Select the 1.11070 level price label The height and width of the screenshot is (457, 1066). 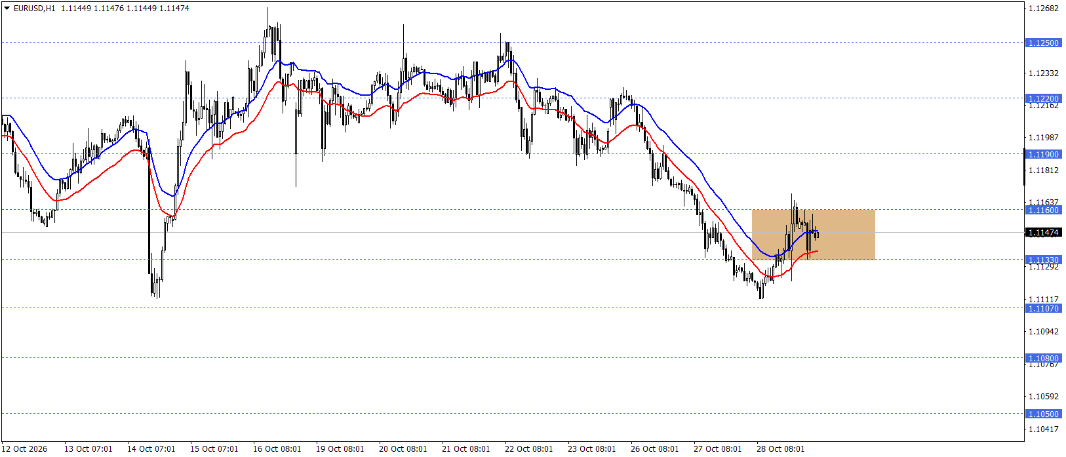[1043, 308]
